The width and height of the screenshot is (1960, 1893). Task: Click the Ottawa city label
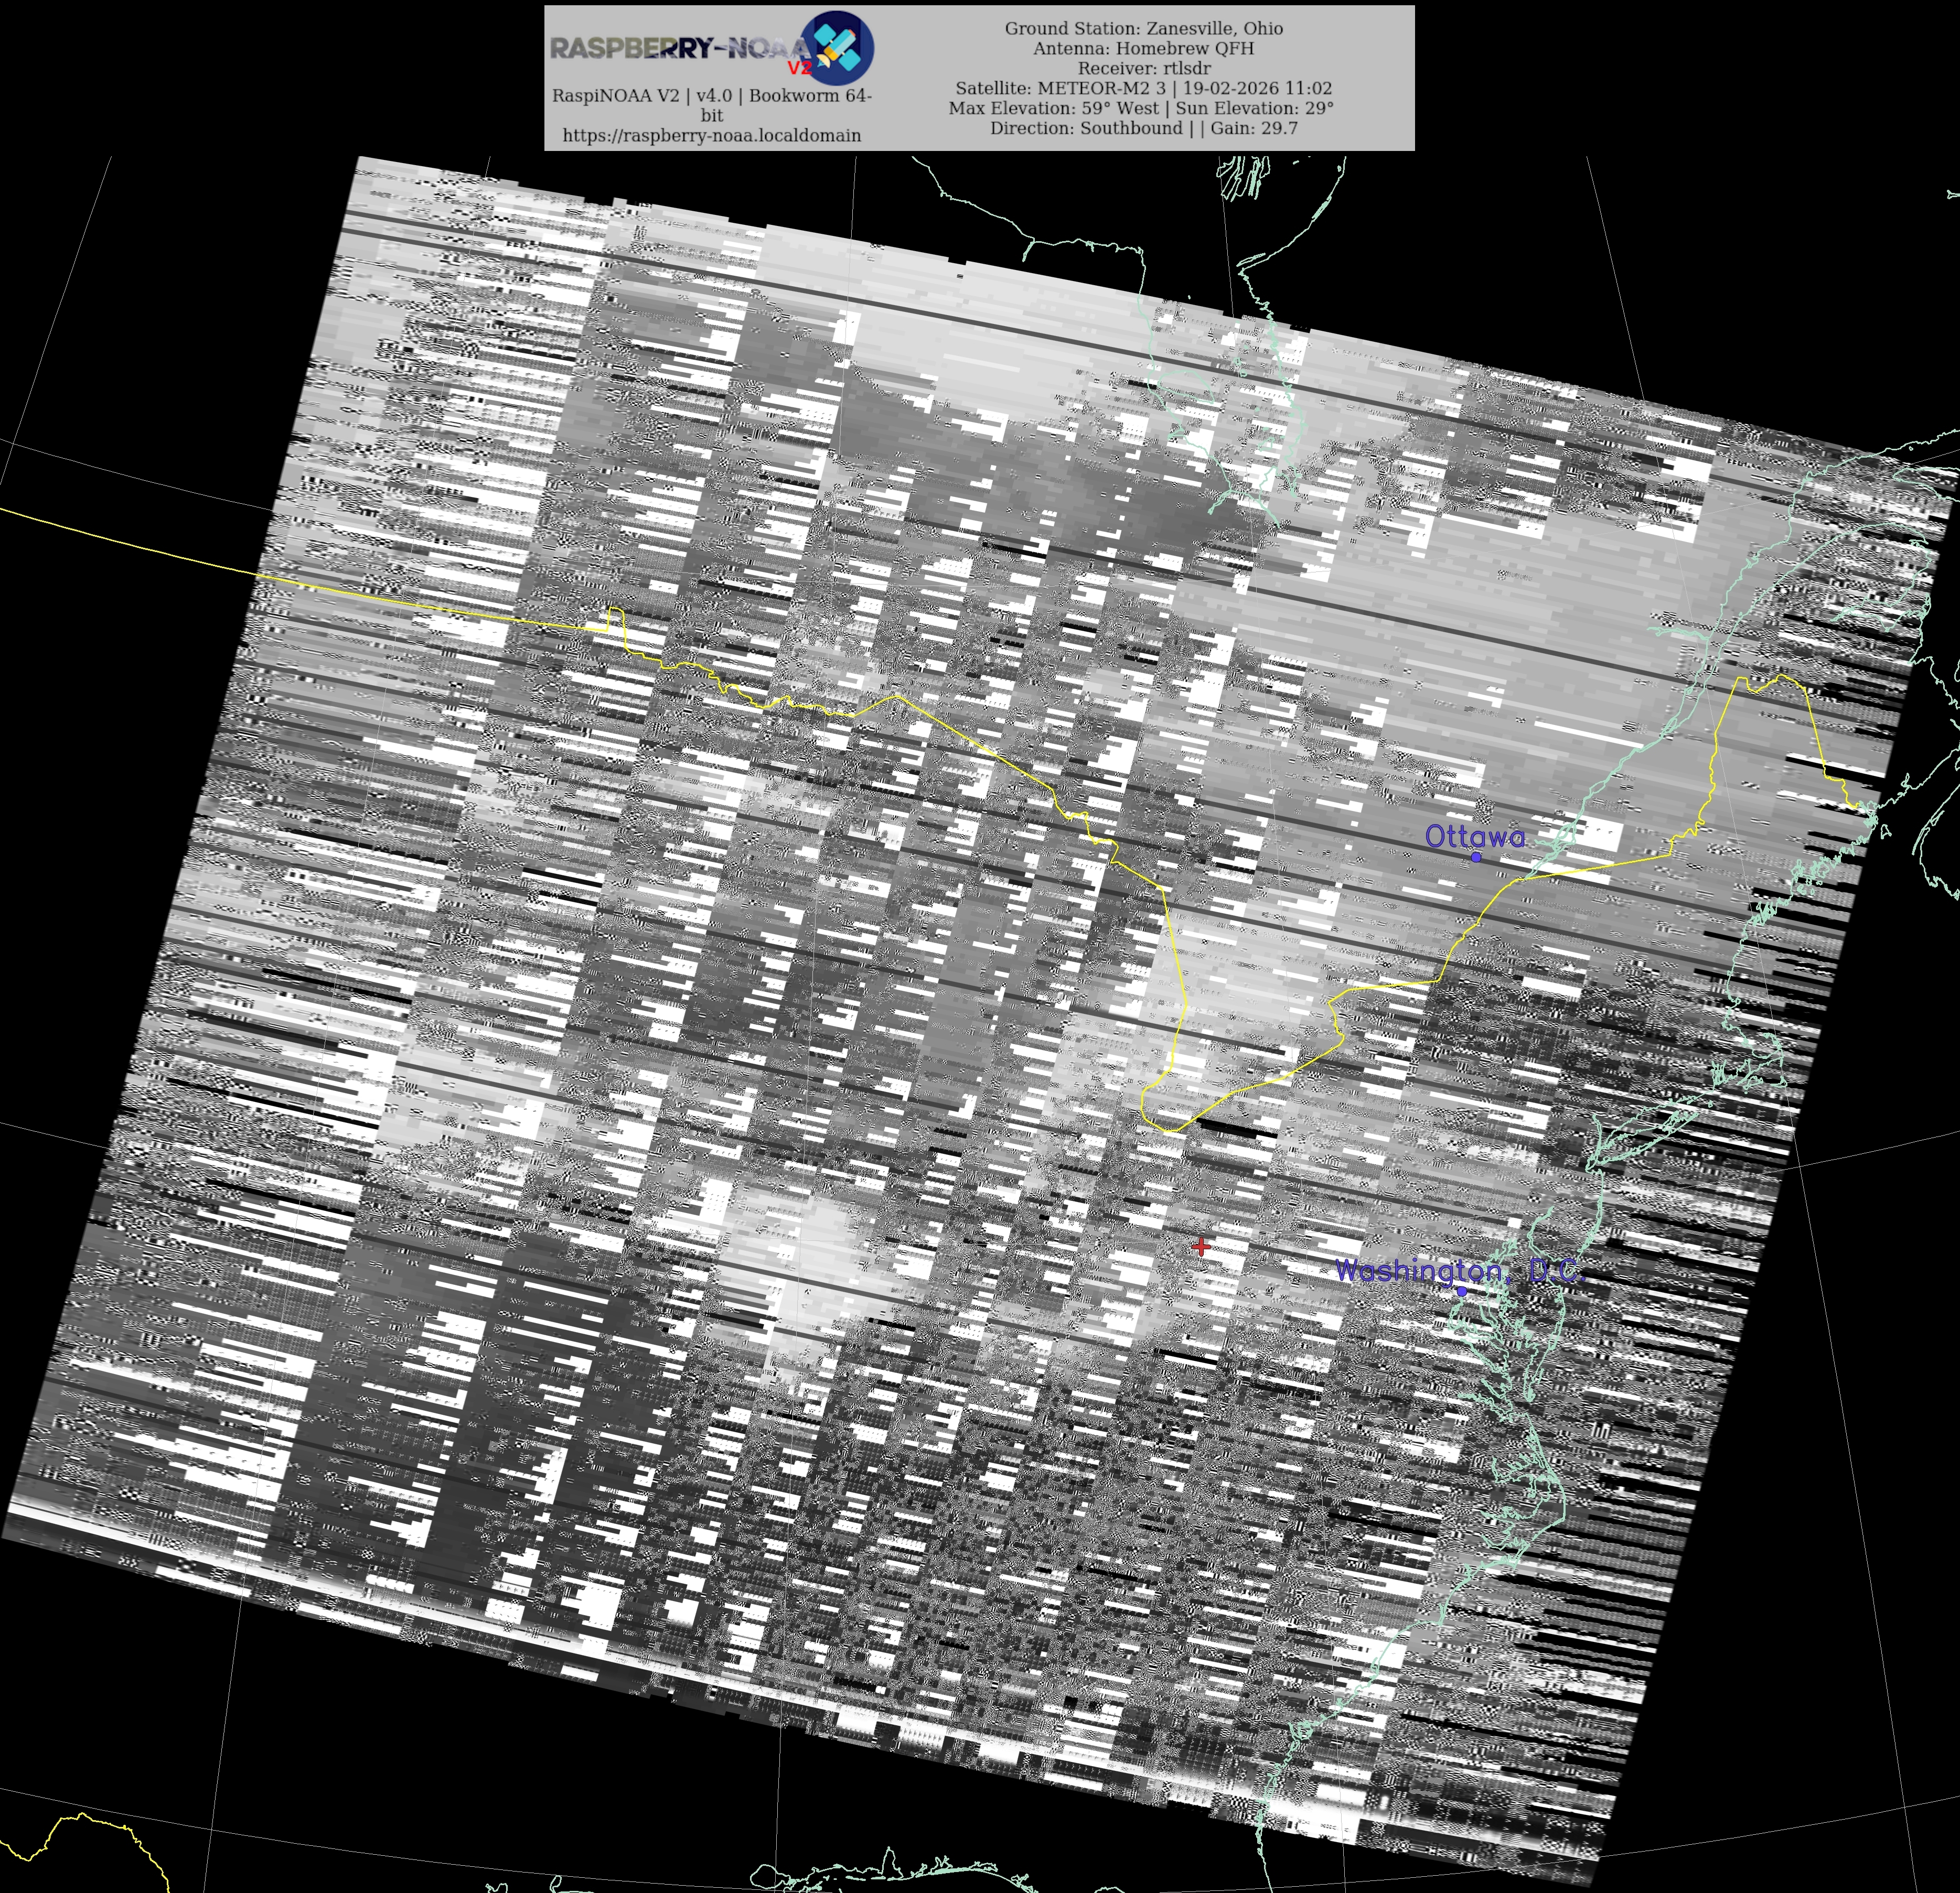[x=1474, y=836]
